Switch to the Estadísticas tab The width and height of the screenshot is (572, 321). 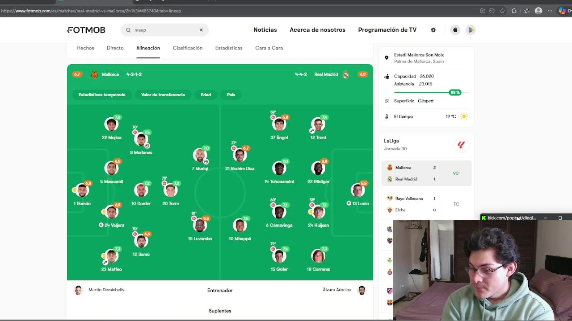coord(229,48)
